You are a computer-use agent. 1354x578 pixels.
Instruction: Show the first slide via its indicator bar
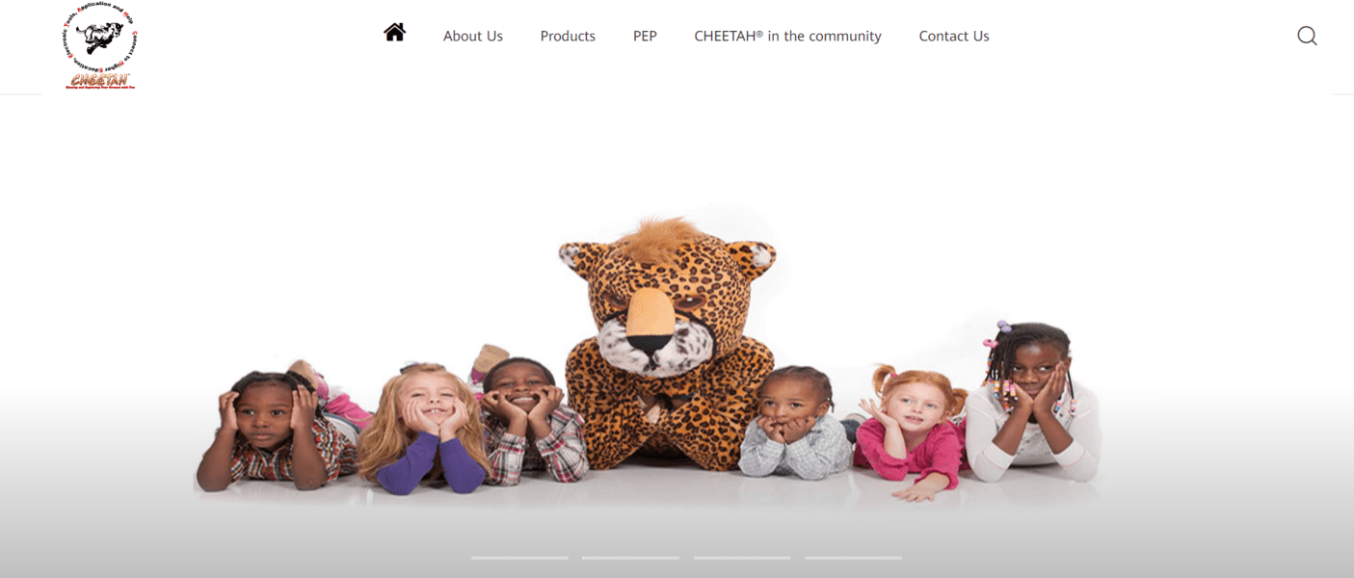[519, 558]
